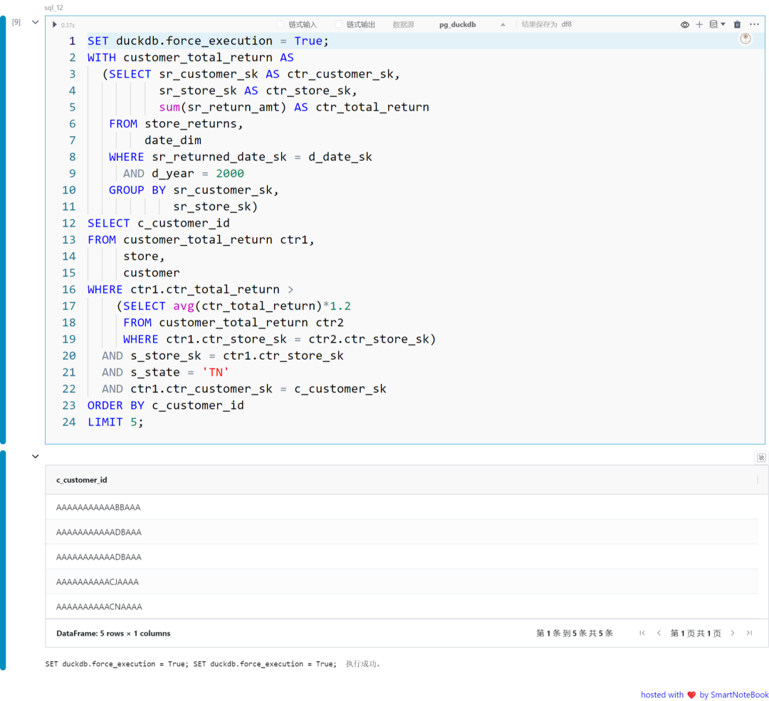Enable the 链式输出 checkbox
Screen dimensions: 769x701
click(x=338, y=24)
